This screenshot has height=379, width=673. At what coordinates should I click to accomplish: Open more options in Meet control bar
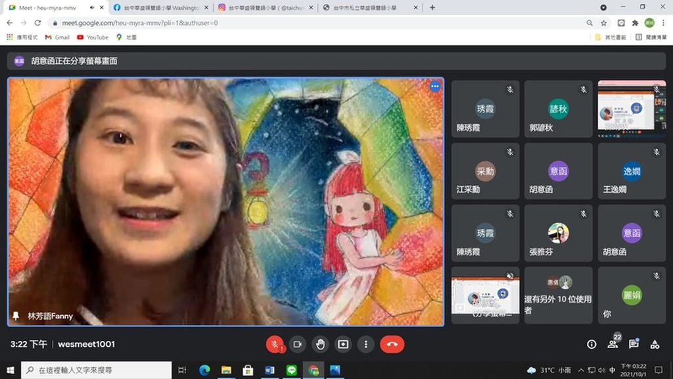[365, 344]
